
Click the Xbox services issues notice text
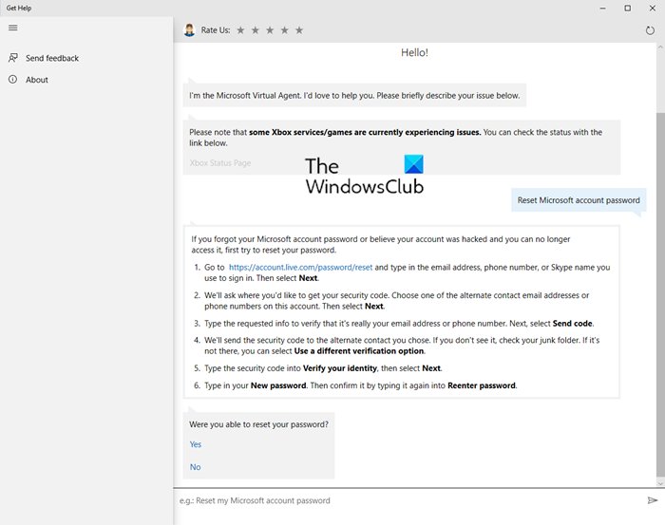click(396, 138)
